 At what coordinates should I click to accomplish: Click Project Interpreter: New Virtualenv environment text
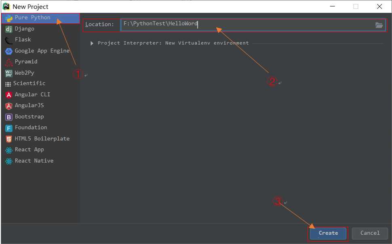[x=173, y=43]
